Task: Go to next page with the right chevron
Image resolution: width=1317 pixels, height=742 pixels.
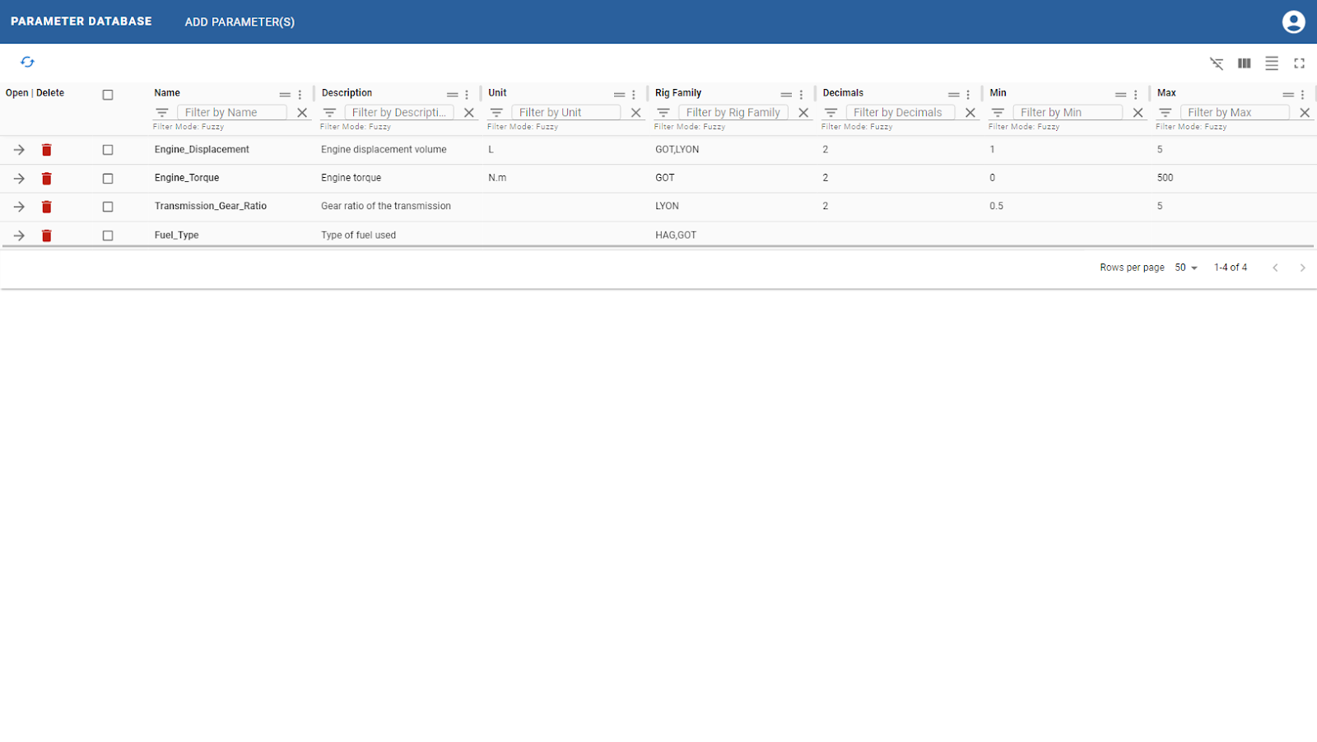Action: [x=1303, y=267]
